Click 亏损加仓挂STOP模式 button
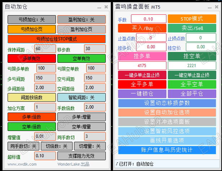 57,39
